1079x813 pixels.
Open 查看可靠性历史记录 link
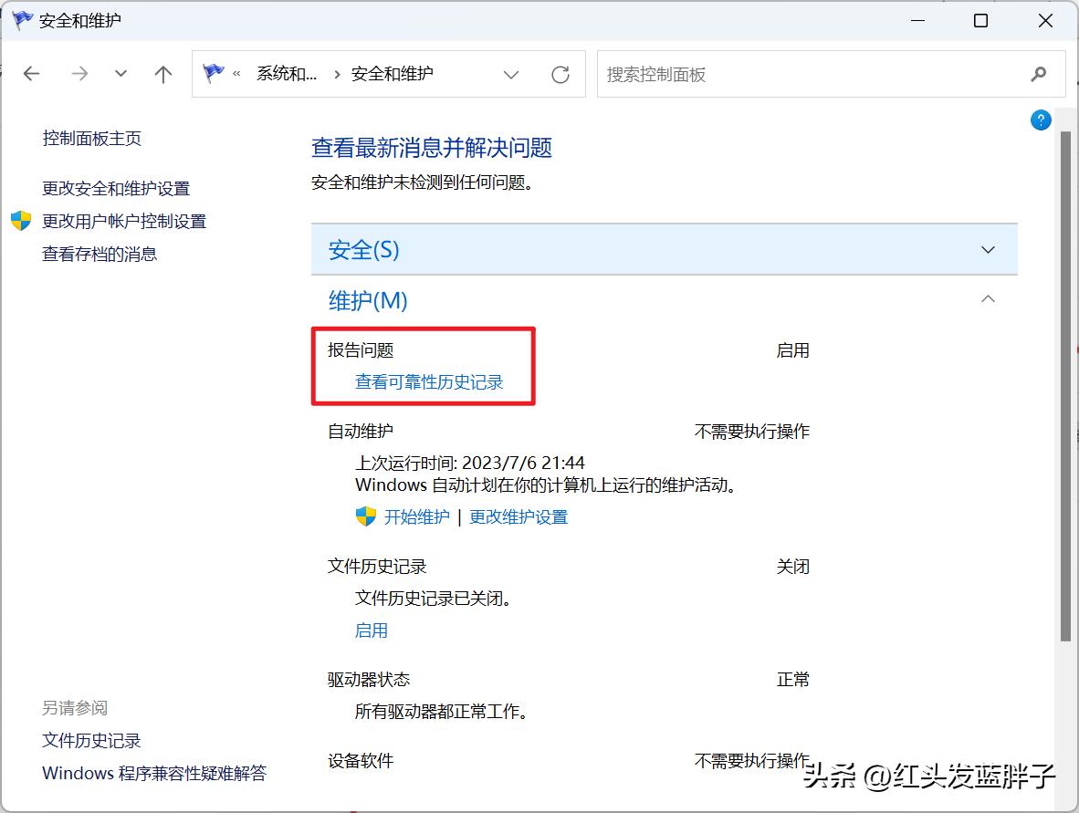pos(429,381)
